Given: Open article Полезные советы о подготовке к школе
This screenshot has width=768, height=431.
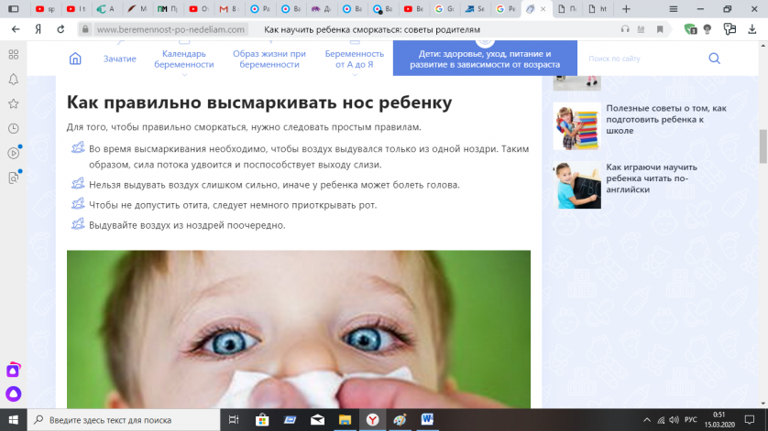Looking at the screenshot, I should (x=666, y=119).
